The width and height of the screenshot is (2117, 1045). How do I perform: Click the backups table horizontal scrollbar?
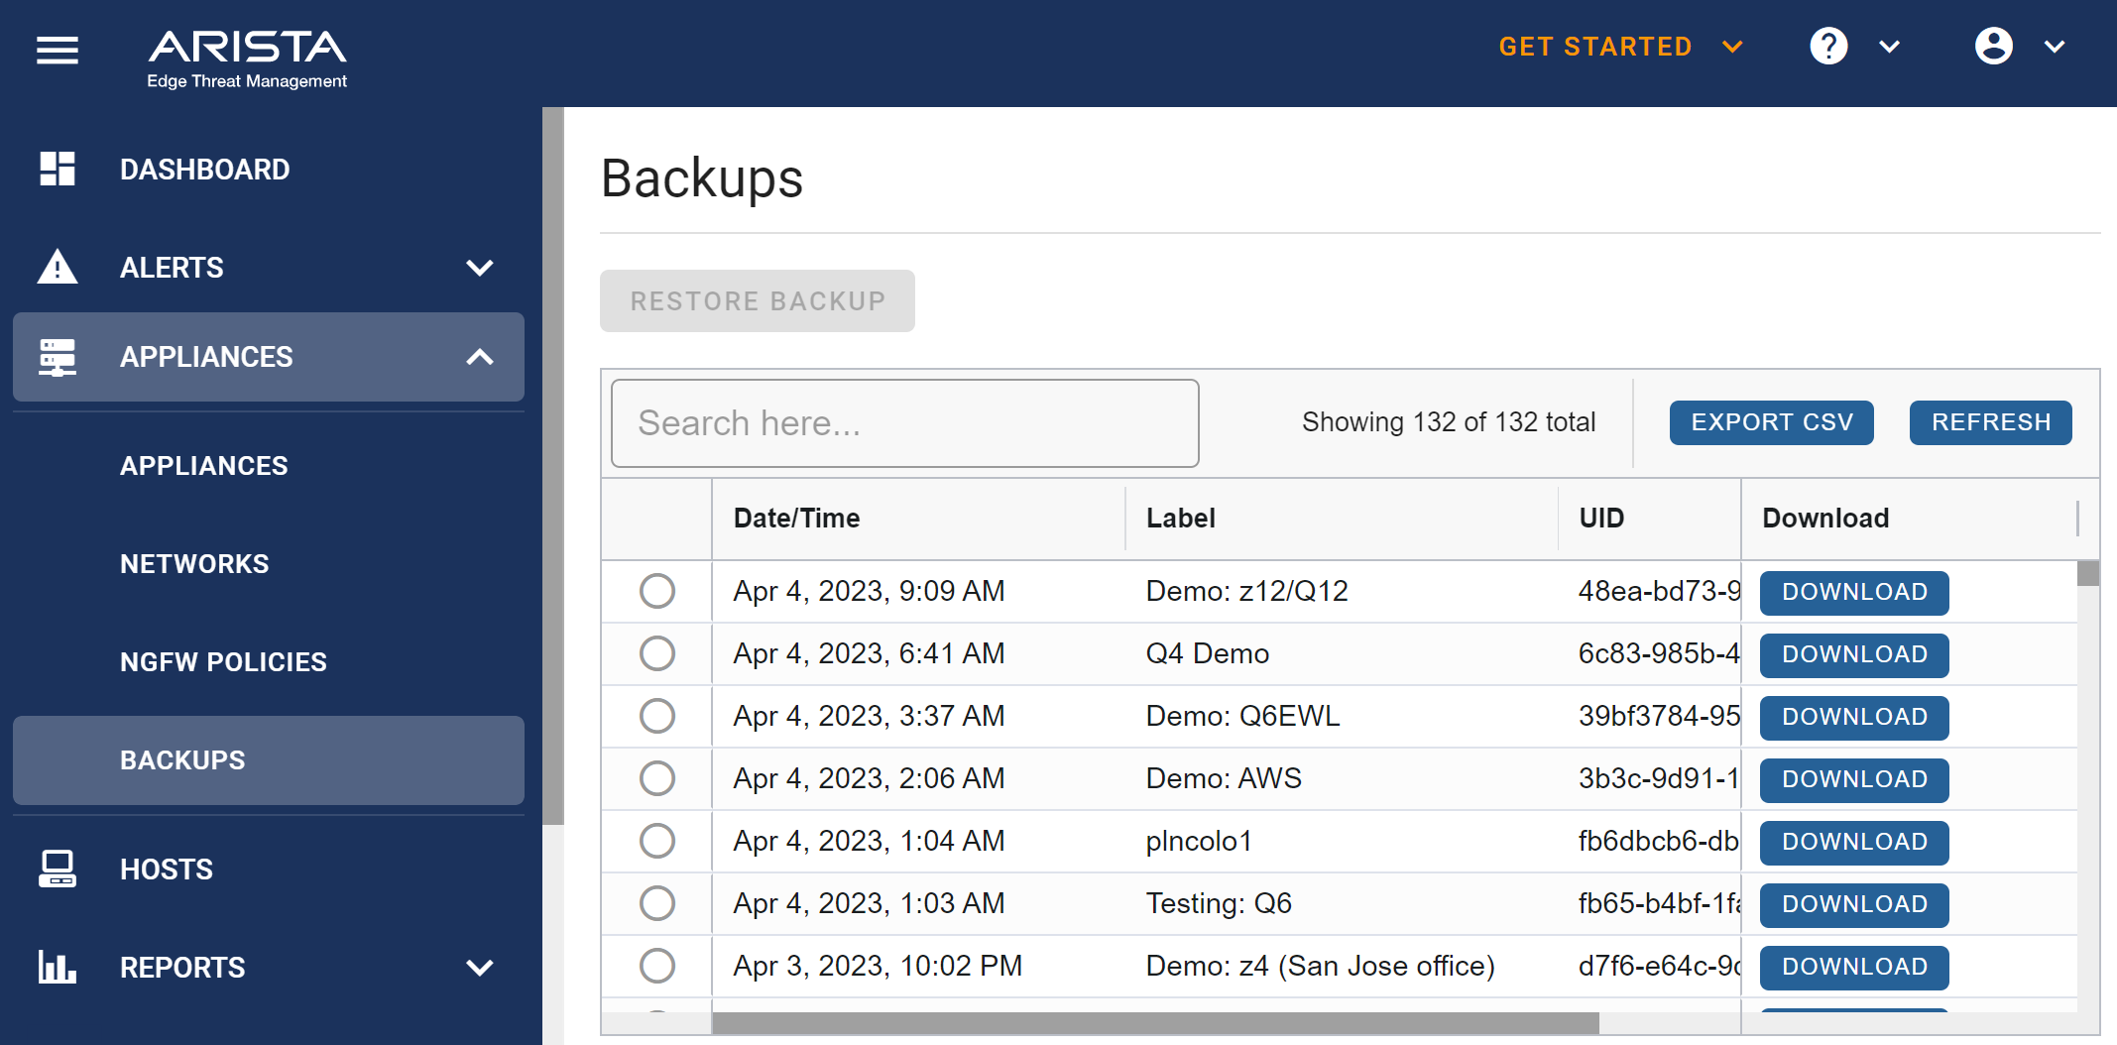tap(1155, 1023)
